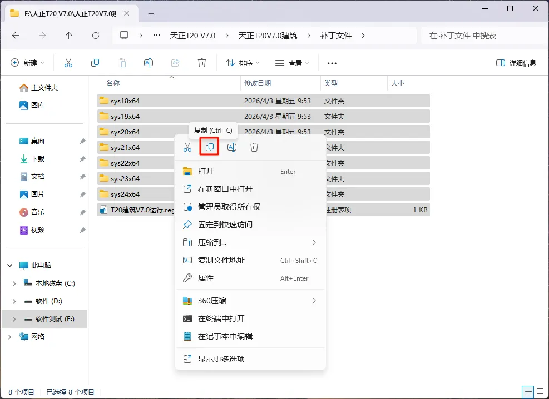Go up one folder level
Viewport: 549px width, 399px height.
(x=68, y=36)
